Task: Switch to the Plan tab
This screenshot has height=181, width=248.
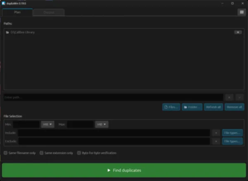Action: [17, 12]
